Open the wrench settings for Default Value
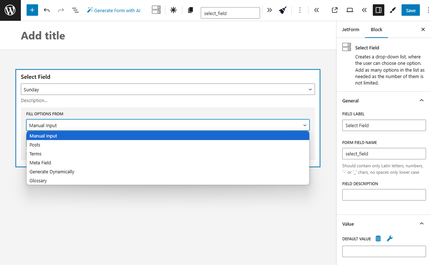This screenshot has height=265, width=431. (390, 238)
